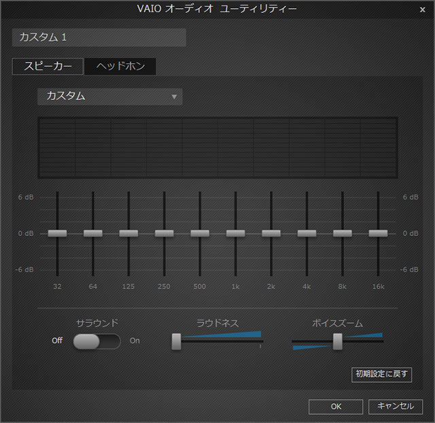Click the equalizer frequency response graph
The image size is (435, 423).
click(x=217, y=148)
